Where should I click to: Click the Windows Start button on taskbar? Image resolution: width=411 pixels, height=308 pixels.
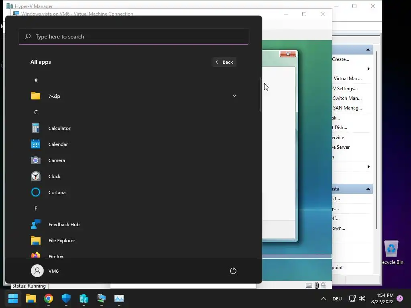pyautogui.click(x=13, y=298)
